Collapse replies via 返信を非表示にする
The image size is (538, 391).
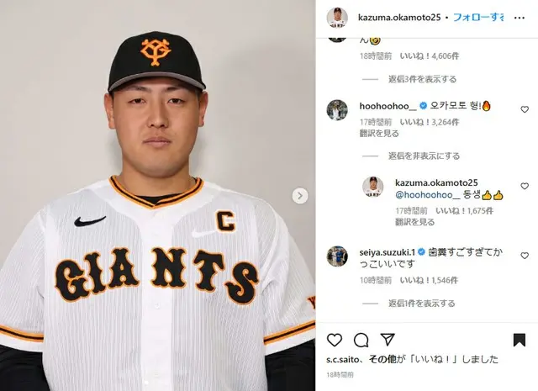click(424, 156)
